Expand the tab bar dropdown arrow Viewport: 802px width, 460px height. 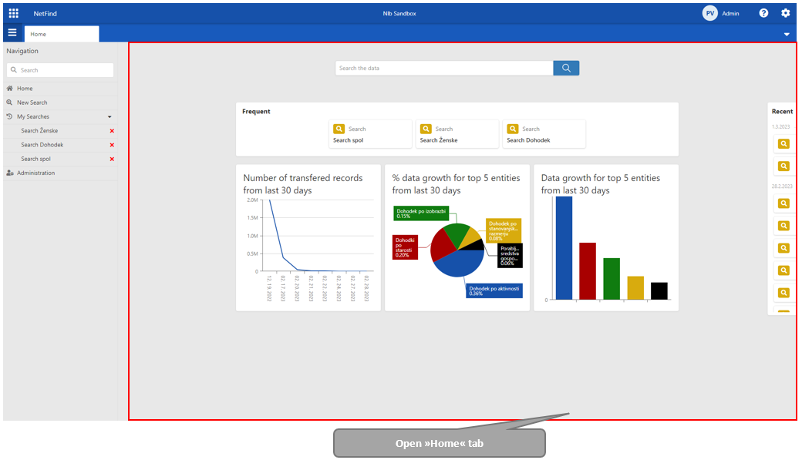787,35
